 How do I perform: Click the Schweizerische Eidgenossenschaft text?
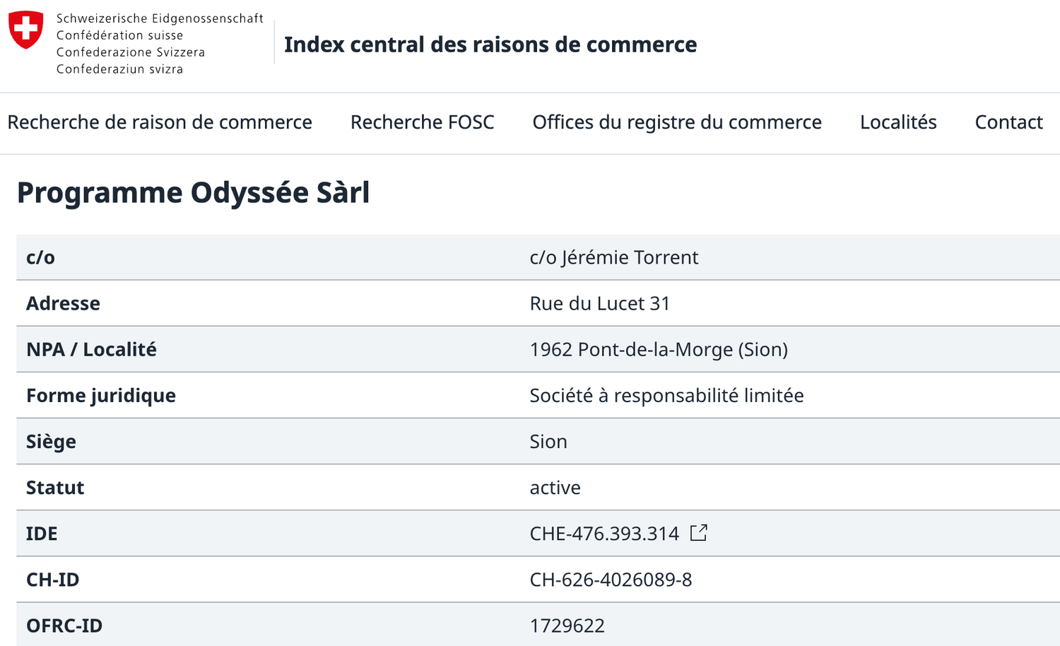point(160,18)
